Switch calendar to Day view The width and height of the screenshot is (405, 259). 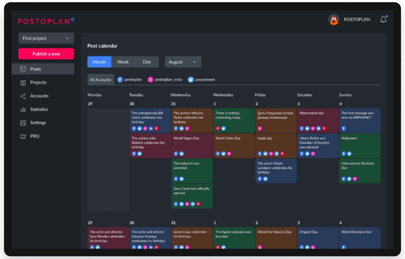point(147,62)
